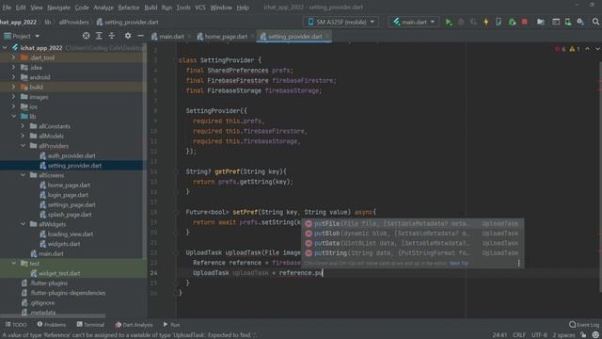Hide the Project tool window
This screenshot has height=339, width=602.
(140, 36)
